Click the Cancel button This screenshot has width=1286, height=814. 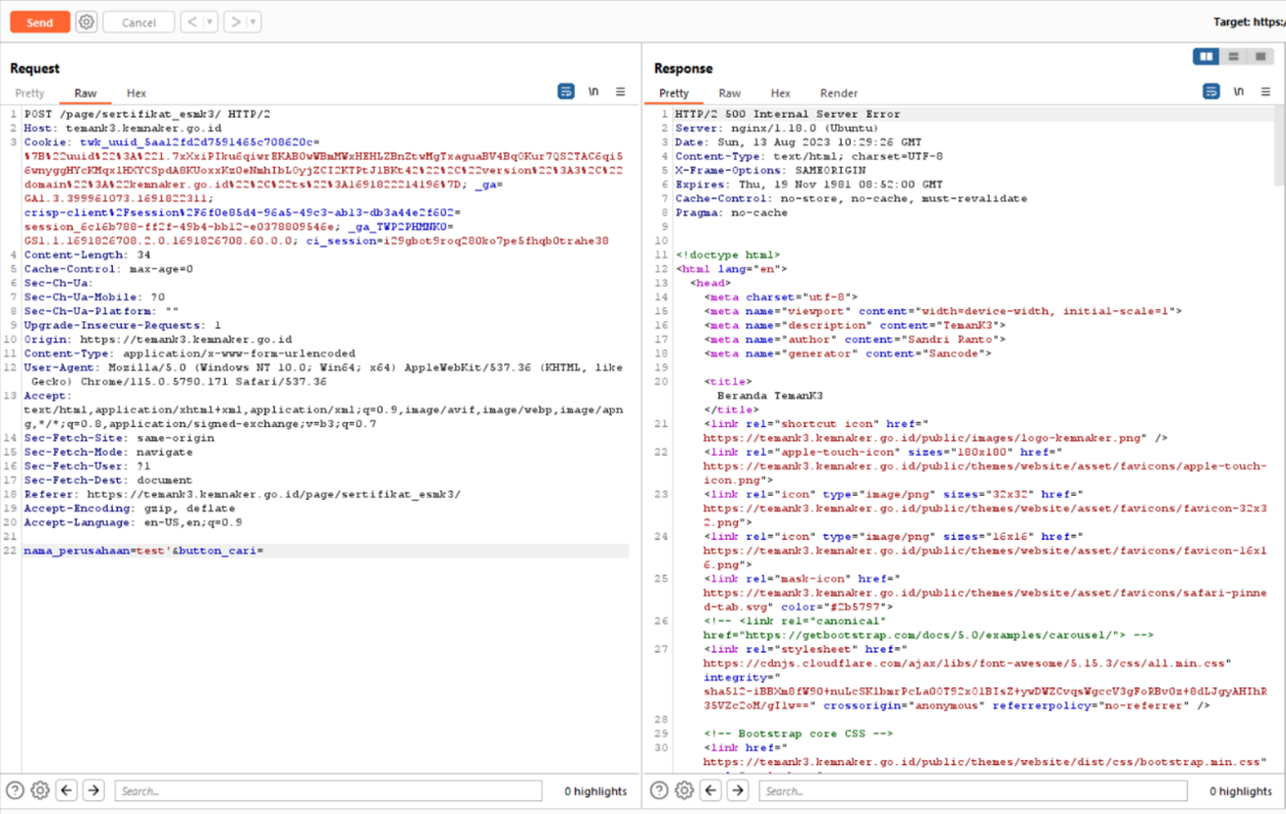(x=139, y=22)
